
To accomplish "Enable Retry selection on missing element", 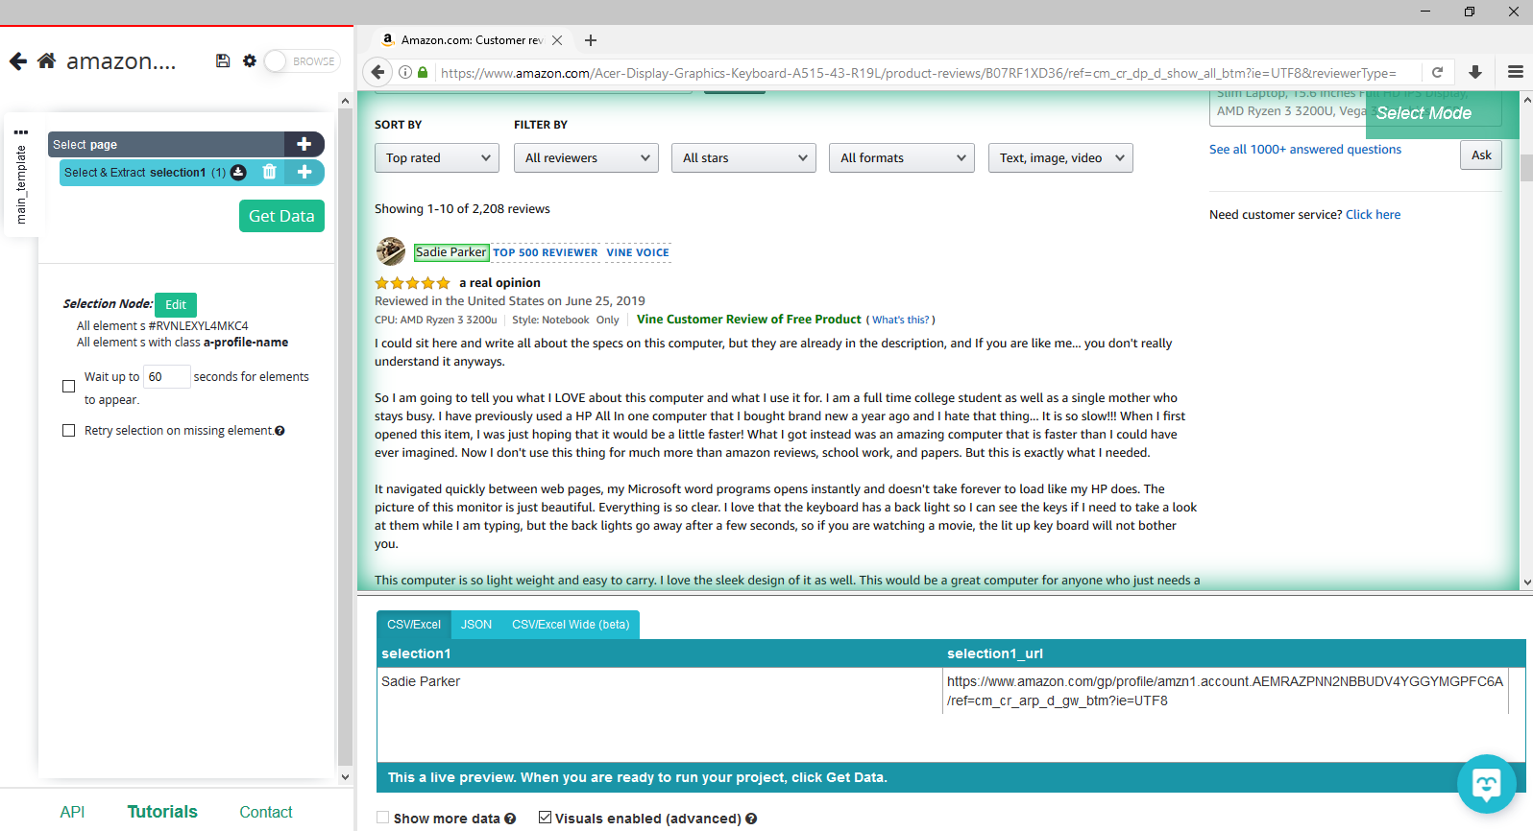I will (68, 431).
